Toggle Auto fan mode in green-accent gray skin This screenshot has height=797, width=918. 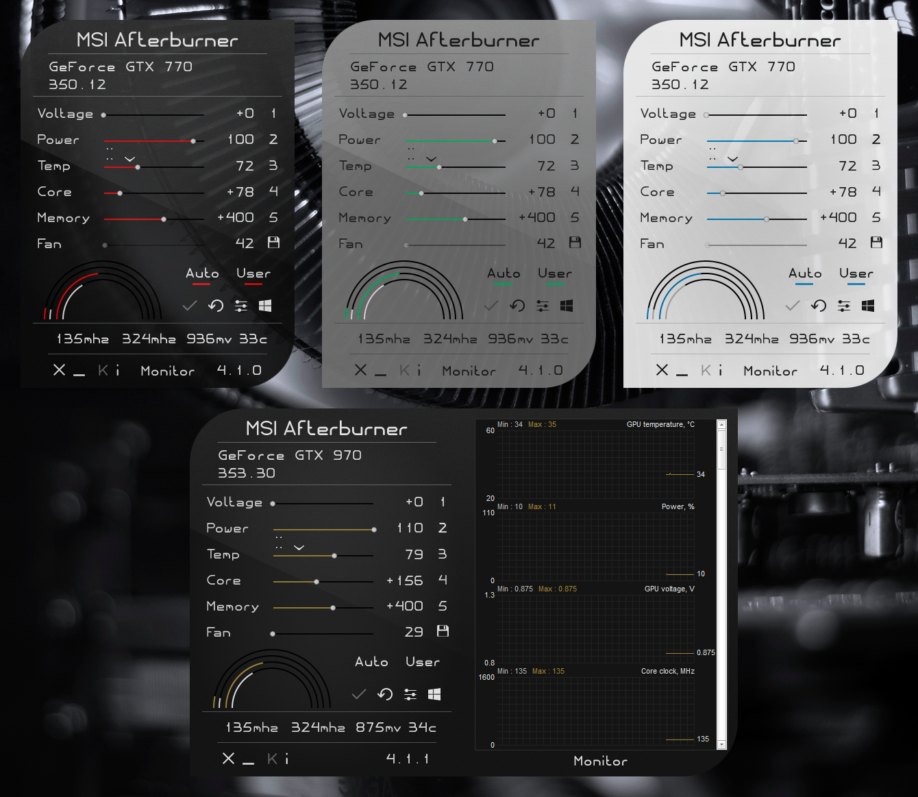coord(504,274)
